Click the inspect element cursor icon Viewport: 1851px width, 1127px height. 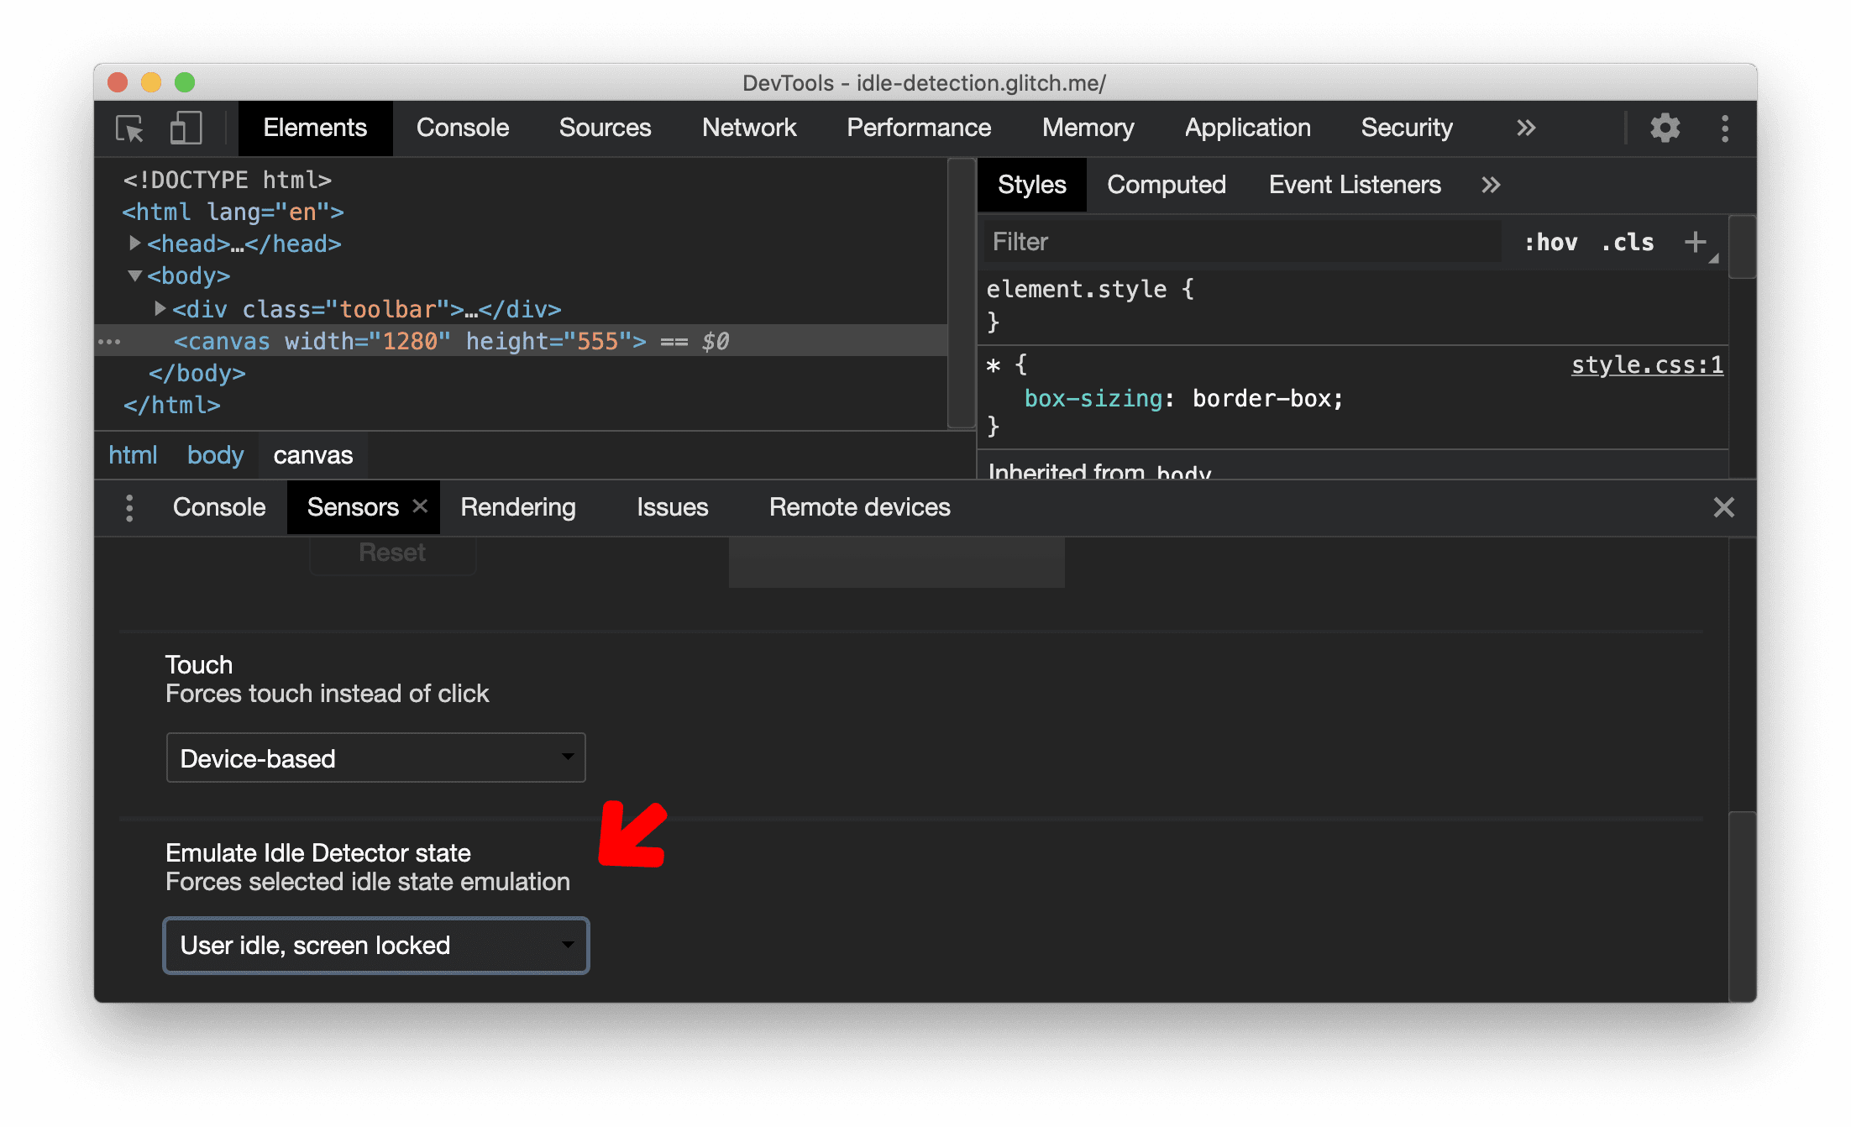click(x=132, y=128)
